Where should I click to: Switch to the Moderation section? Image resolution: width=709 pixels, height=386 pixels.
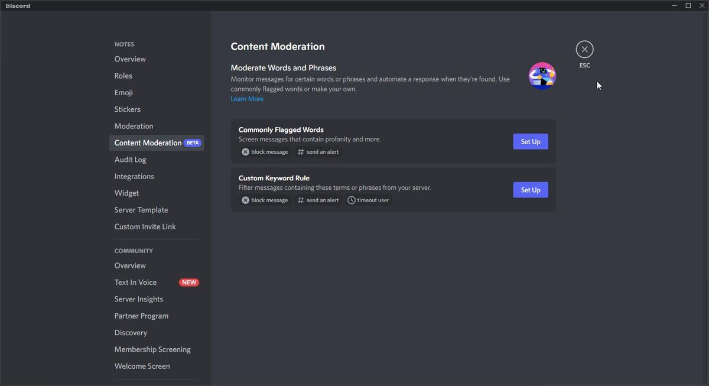point(134,125)
